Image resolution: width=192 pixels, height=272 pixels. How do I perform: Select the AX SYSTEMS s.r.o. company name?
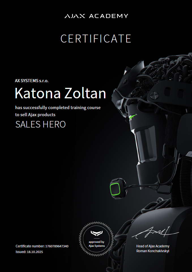click(x=32, y=81)
